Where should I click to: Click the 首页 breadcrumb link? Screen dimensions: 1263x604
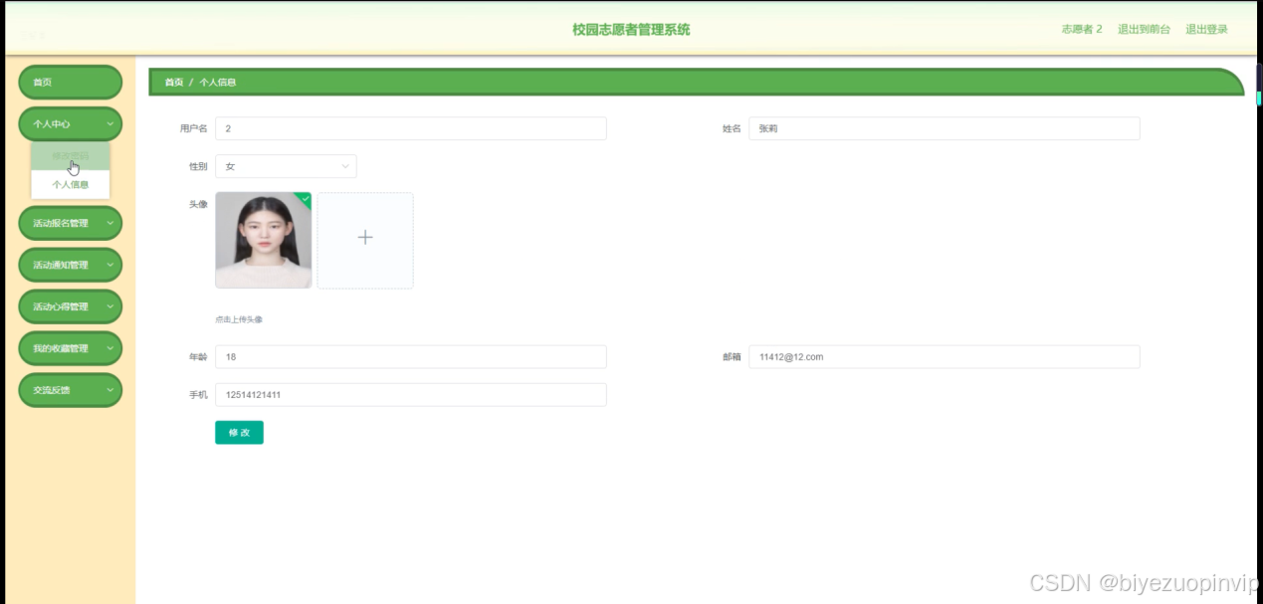tap(174, 83)
